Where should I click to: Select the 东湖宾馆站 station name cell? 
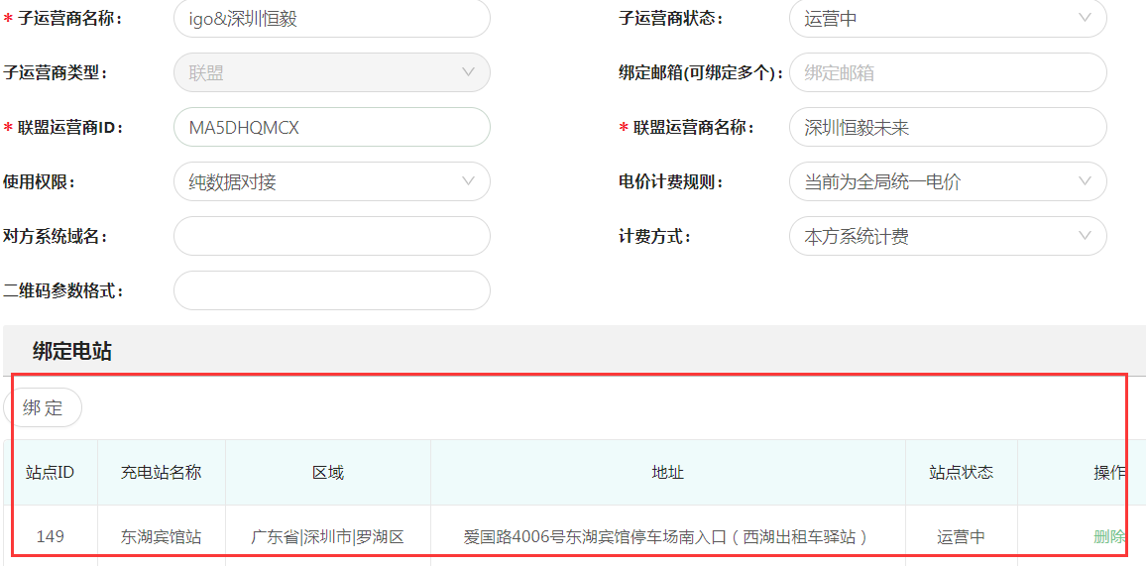(161, 536)
